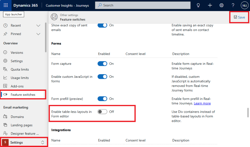The height and width of the screenshot is (147, 250).
Task: Select Feature switches in navigation
Action: click(x=23, y=95)
